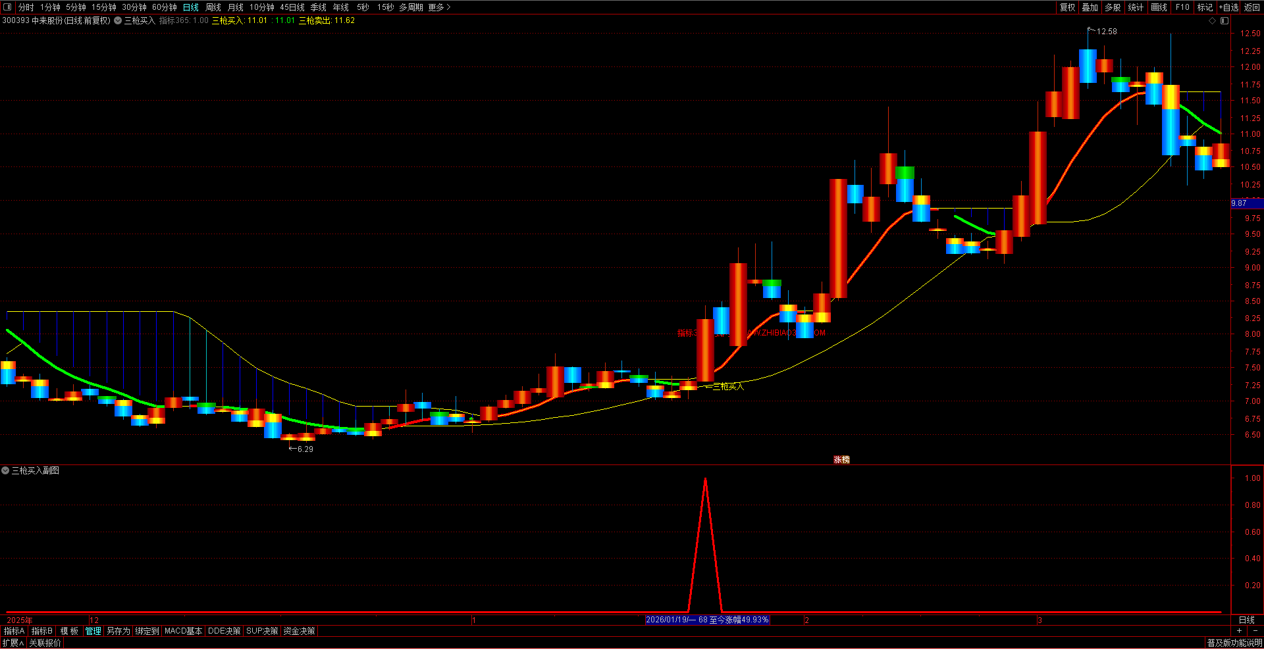Select the 30分钟 period
Image resolution: width=1264 pixels, height=650 pixels.
134,7
